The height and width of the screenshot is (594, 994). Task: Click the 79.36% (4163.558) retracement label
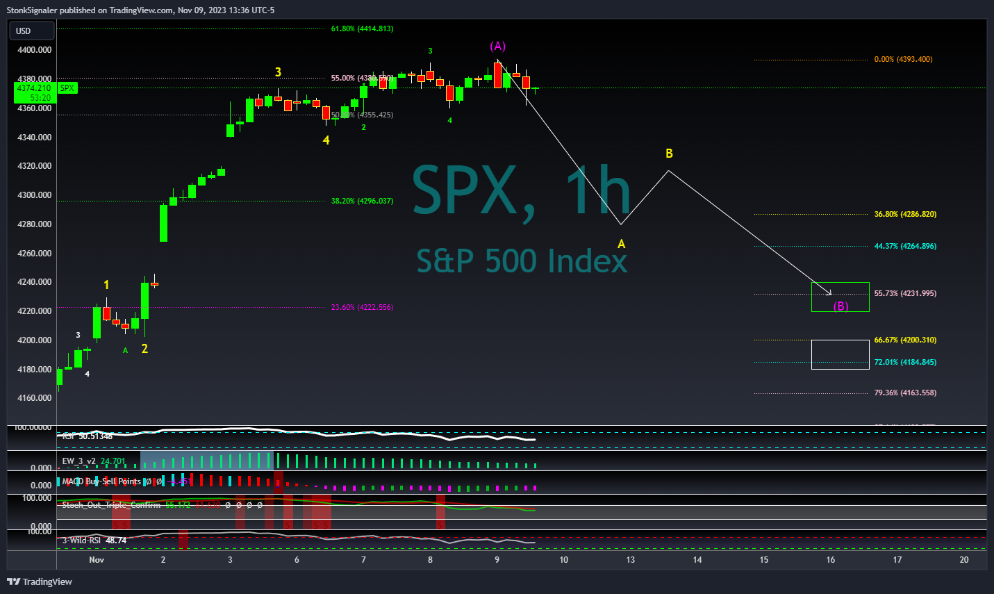(x=905, y=393)
